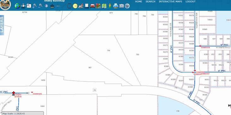Select the yellow circle buffer tool
This screenshot has height=115, width=231.
coord(75,6)
